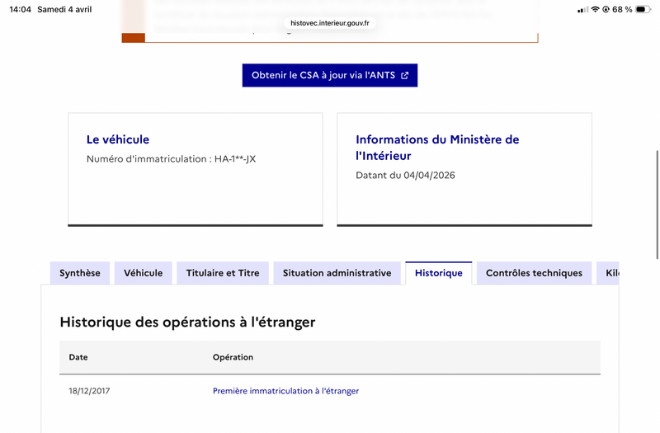Click the 'Opération' column header
This screenshot has height=433, width=660.
click(x=233, y=357)
